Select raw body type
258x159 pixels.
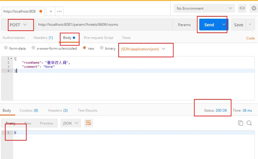(84, 48)
